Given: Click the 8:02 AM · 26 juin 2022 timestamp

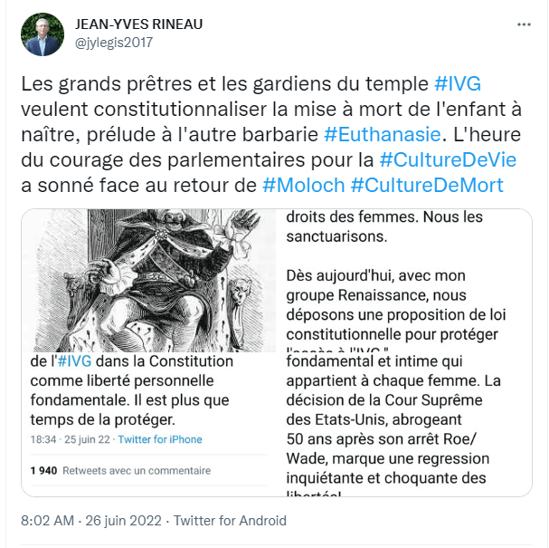Looking at the screenshot, I should (91, 521).
